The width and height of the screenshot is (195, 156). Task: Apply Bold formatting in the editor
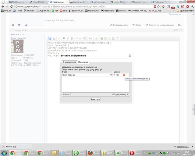tap(64, 38)
